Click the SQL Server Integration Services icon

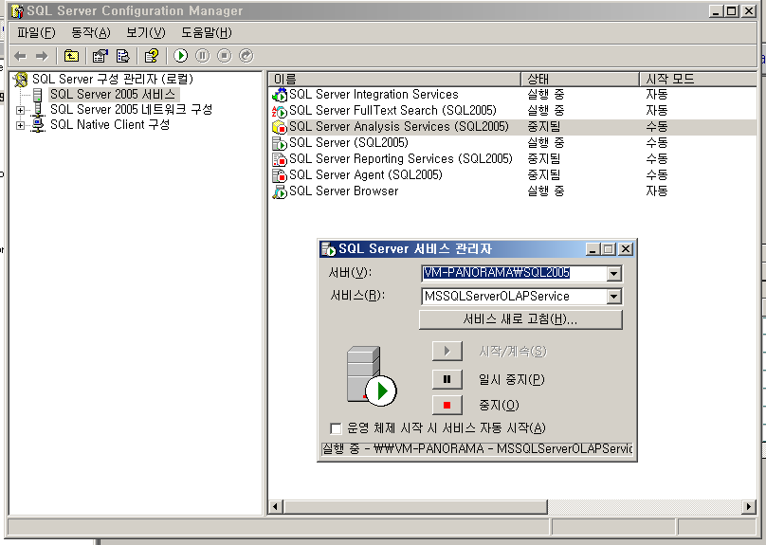(280, 95)
